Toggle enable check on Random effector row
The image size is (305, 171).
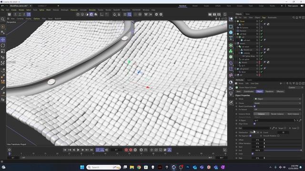pyautogui.click(x=262, y=31)
